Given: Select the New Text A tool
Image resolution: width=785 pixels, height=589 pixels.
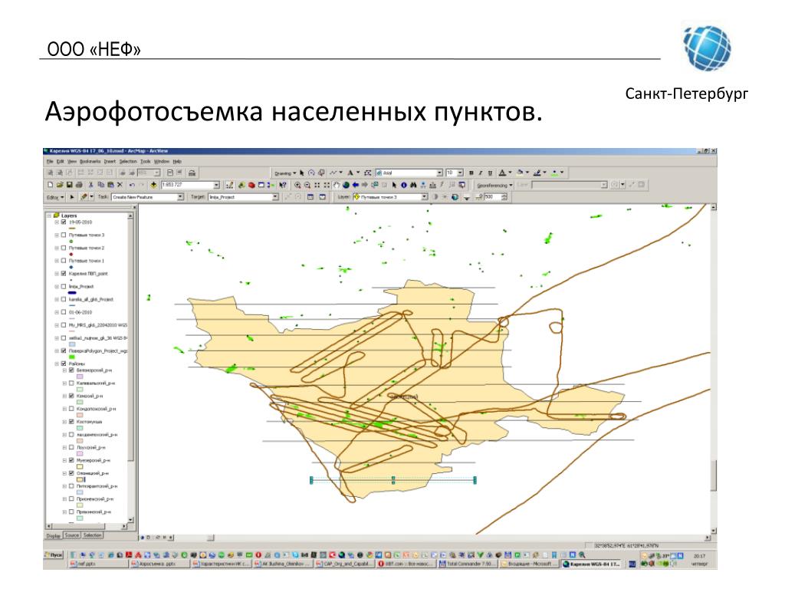Looking at the screenshot, I should [x=350, y=173].
